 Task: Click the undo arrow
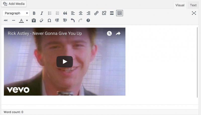click(73, 20)
